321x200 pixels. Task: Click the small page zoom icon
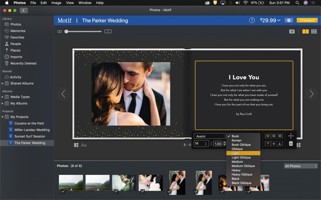pos(60,32)
